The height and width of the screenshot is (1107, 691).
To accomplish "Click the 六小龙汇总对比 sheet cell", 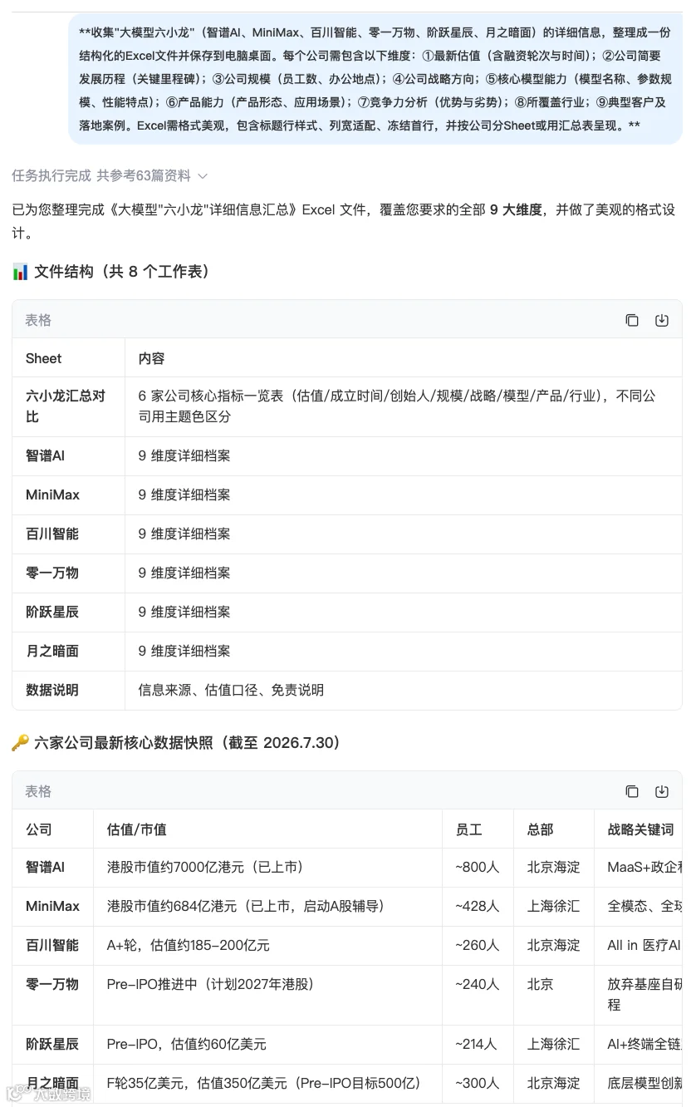I will 68,406.
